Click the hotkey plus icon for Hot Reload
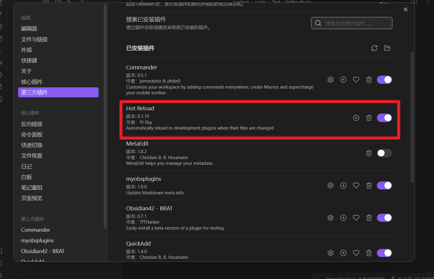The height and width of the screenshot is (279, 434). click(356, 118)
